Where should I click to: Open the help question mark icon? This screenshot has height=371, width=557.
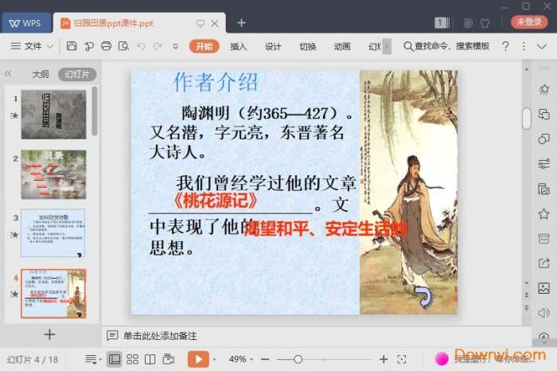click(x=505, y=46)
